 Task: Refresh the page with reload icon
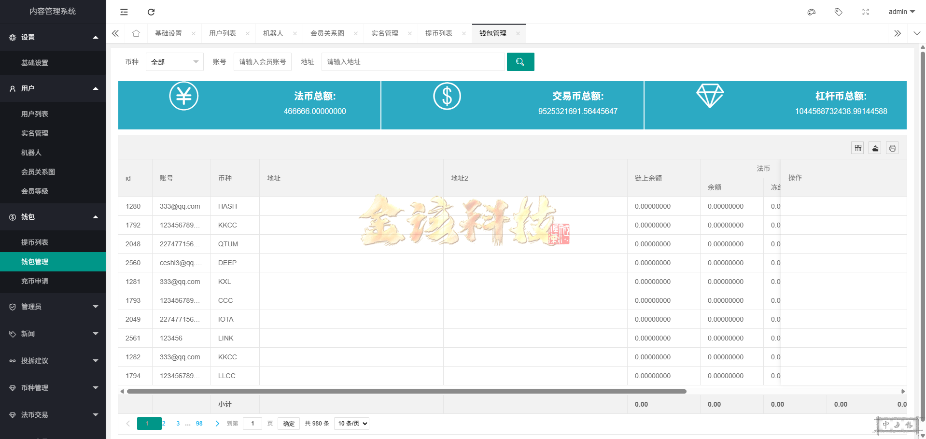pyautogui.click(x=151, y=12)
